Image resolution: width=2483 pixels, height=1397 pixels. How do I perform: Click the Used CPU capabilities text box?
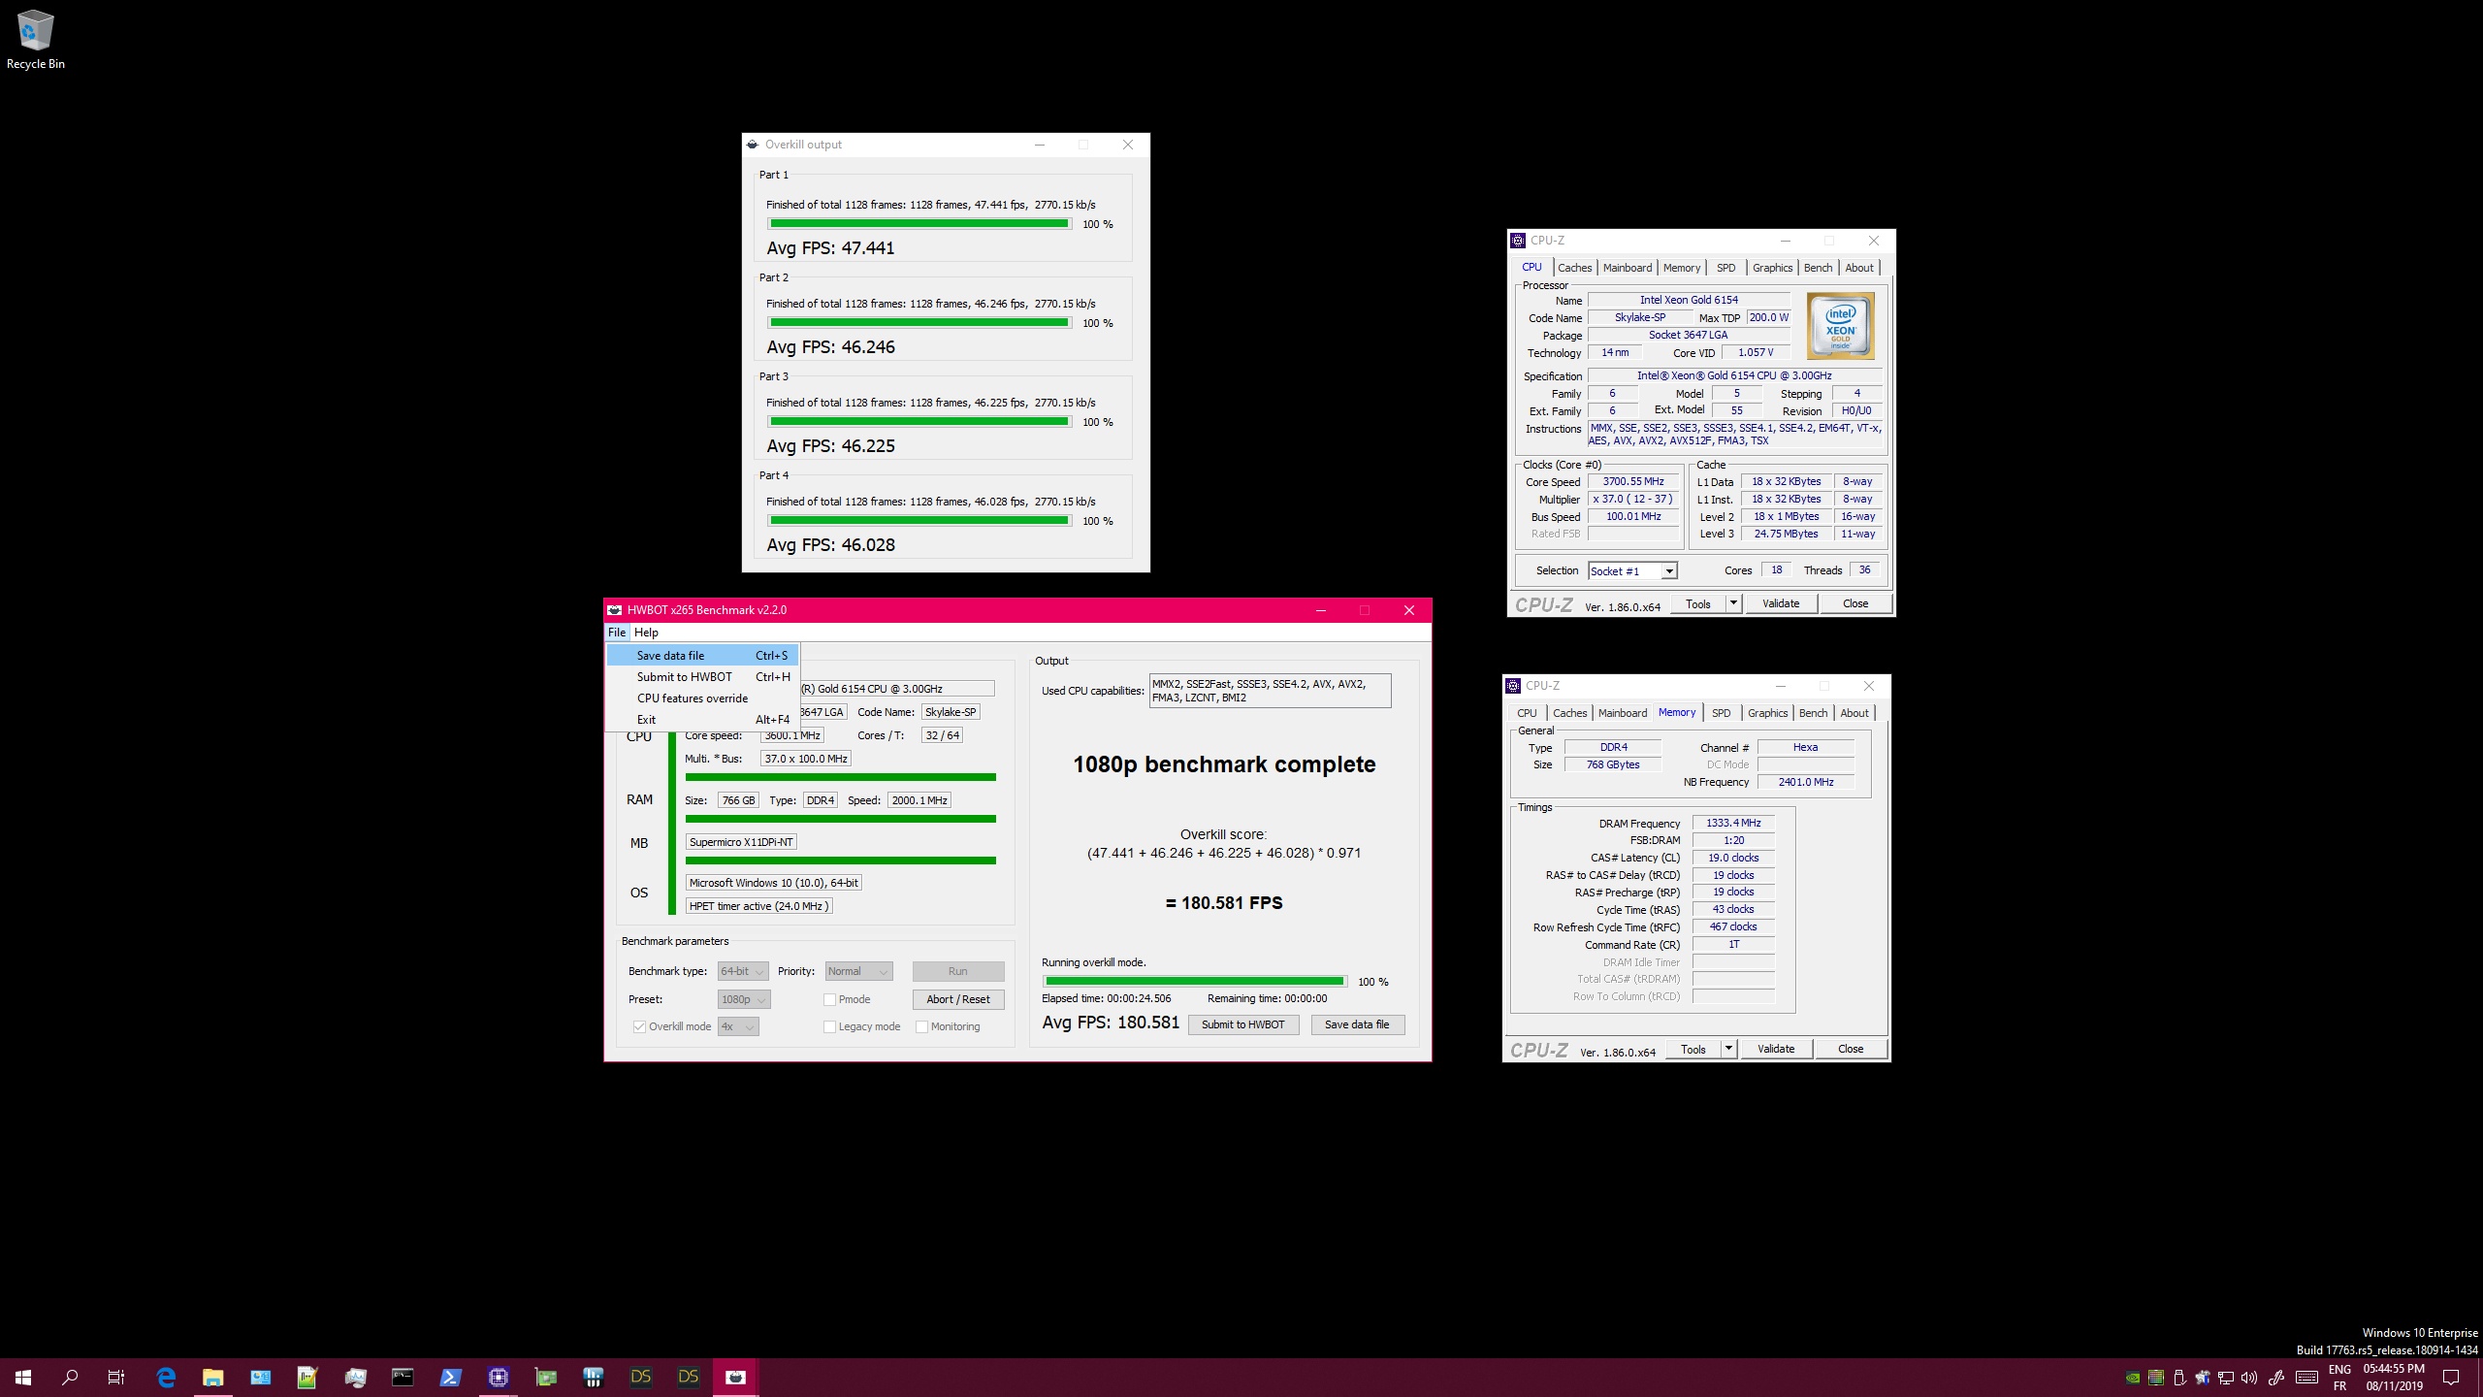coord(1270,691)
